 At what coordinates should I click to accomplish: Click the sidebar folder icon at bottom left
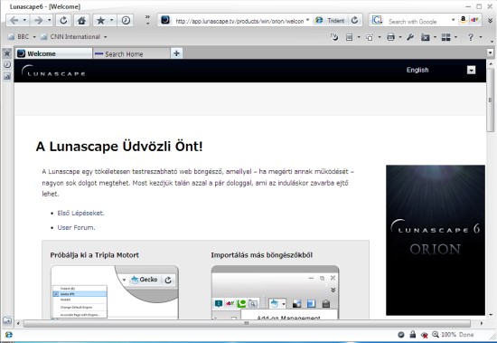(x=7, y=320)
